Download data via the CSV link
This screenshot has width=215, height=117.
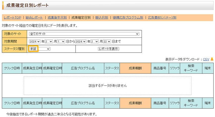point(206,59)
